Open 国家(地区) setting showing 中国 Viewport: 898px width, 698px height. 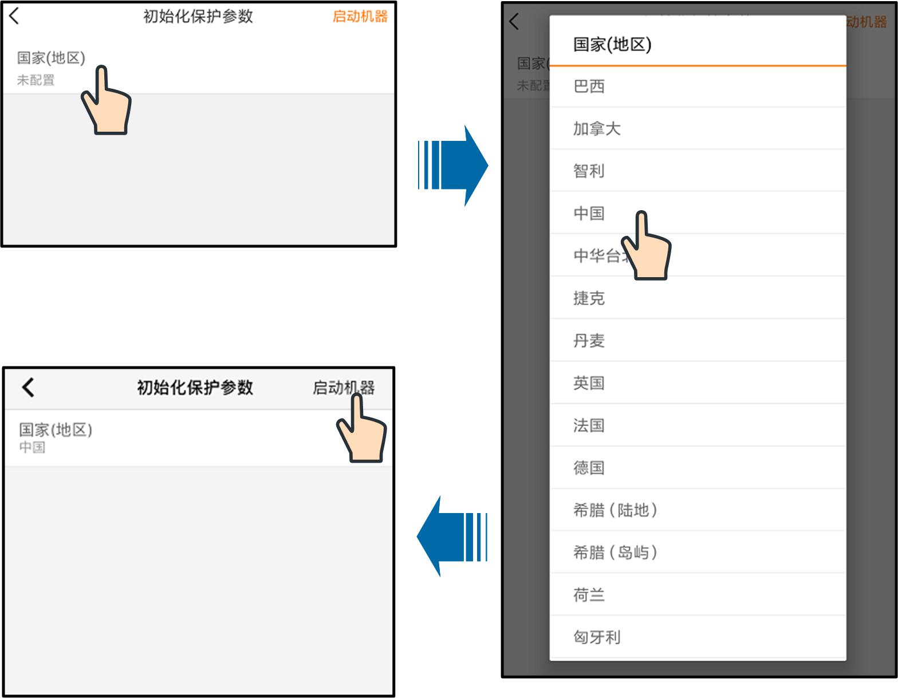(56, 437)
